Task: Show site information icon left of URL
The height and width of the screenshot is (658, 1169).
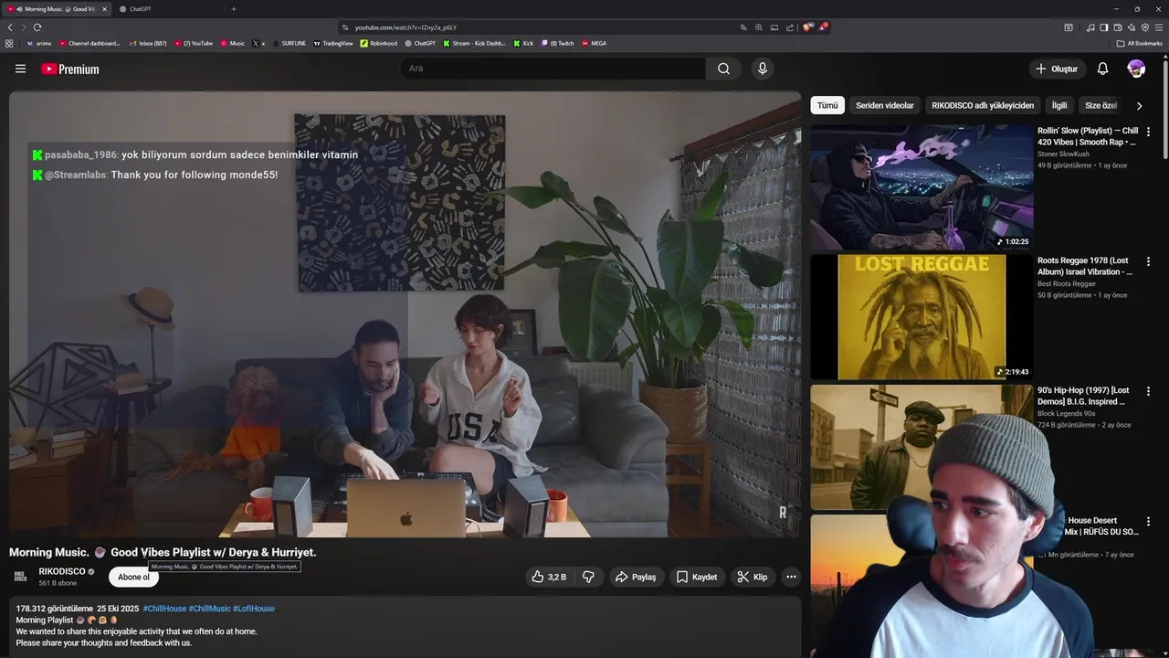Action: (345, 27)
